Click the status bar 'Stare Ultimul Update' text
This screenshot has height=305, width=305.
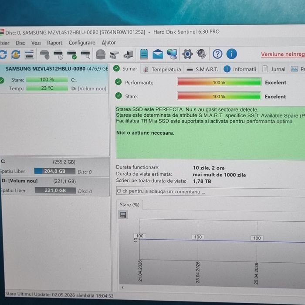tap(59, 295)
